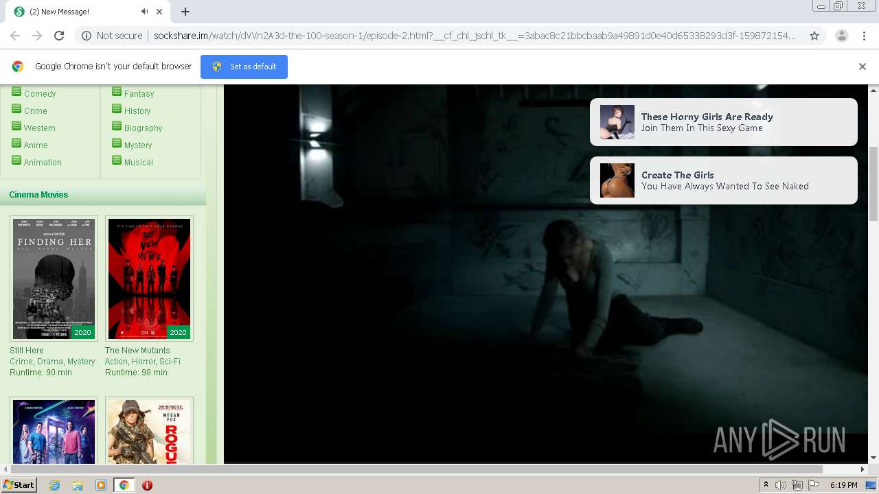This screenshot has height=494, width=879.
Task: Open the Biography genre link
Action: coord(143,128)
